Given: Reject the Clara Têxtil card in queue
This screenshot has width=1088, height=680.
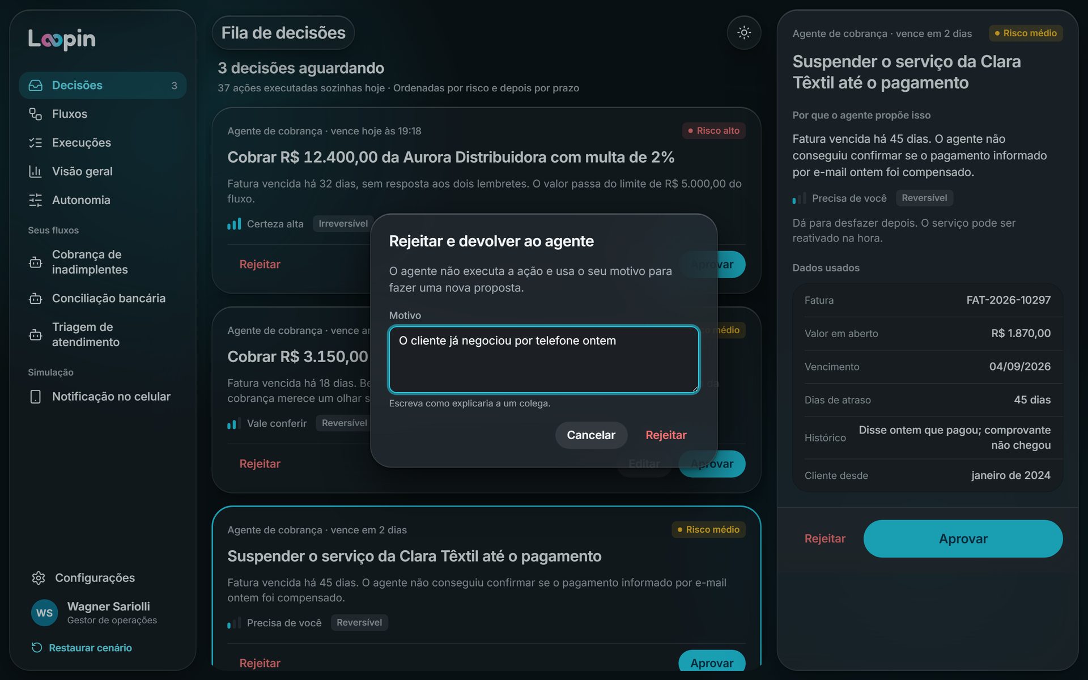Looking at the screenshot, I should click(260, 663).
